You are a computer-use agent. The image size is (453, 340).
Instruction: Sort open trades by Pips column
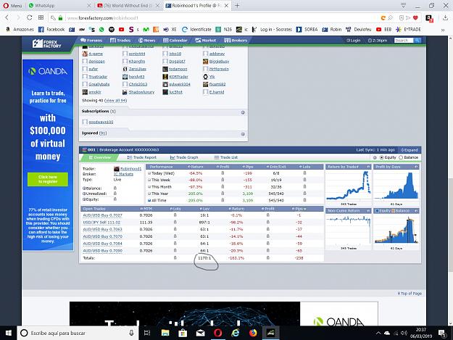(x=299, y=209)
